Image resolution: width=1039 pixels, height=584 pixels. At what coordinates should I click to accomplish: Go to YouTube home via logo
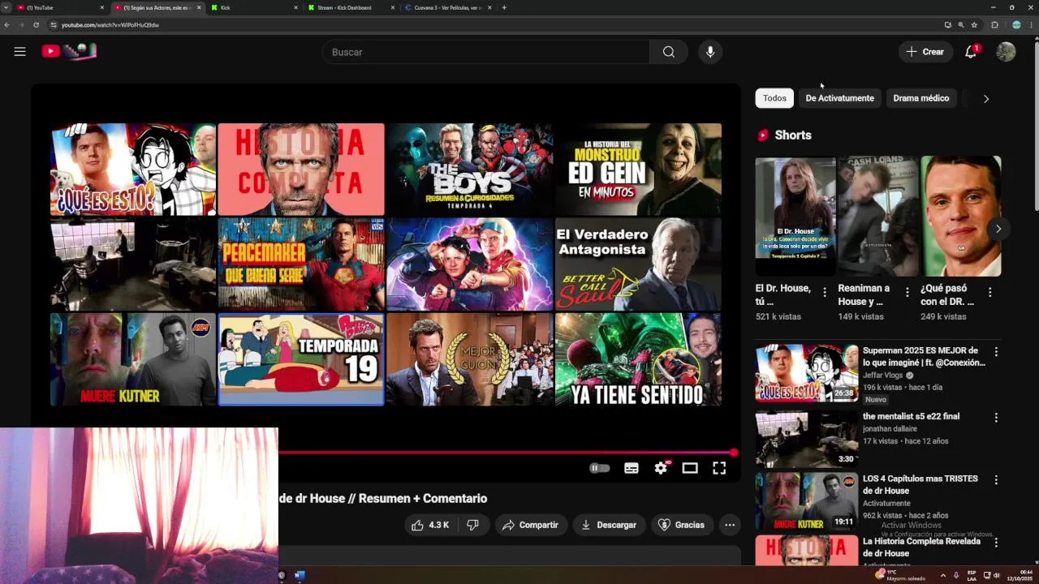[69, 51]
